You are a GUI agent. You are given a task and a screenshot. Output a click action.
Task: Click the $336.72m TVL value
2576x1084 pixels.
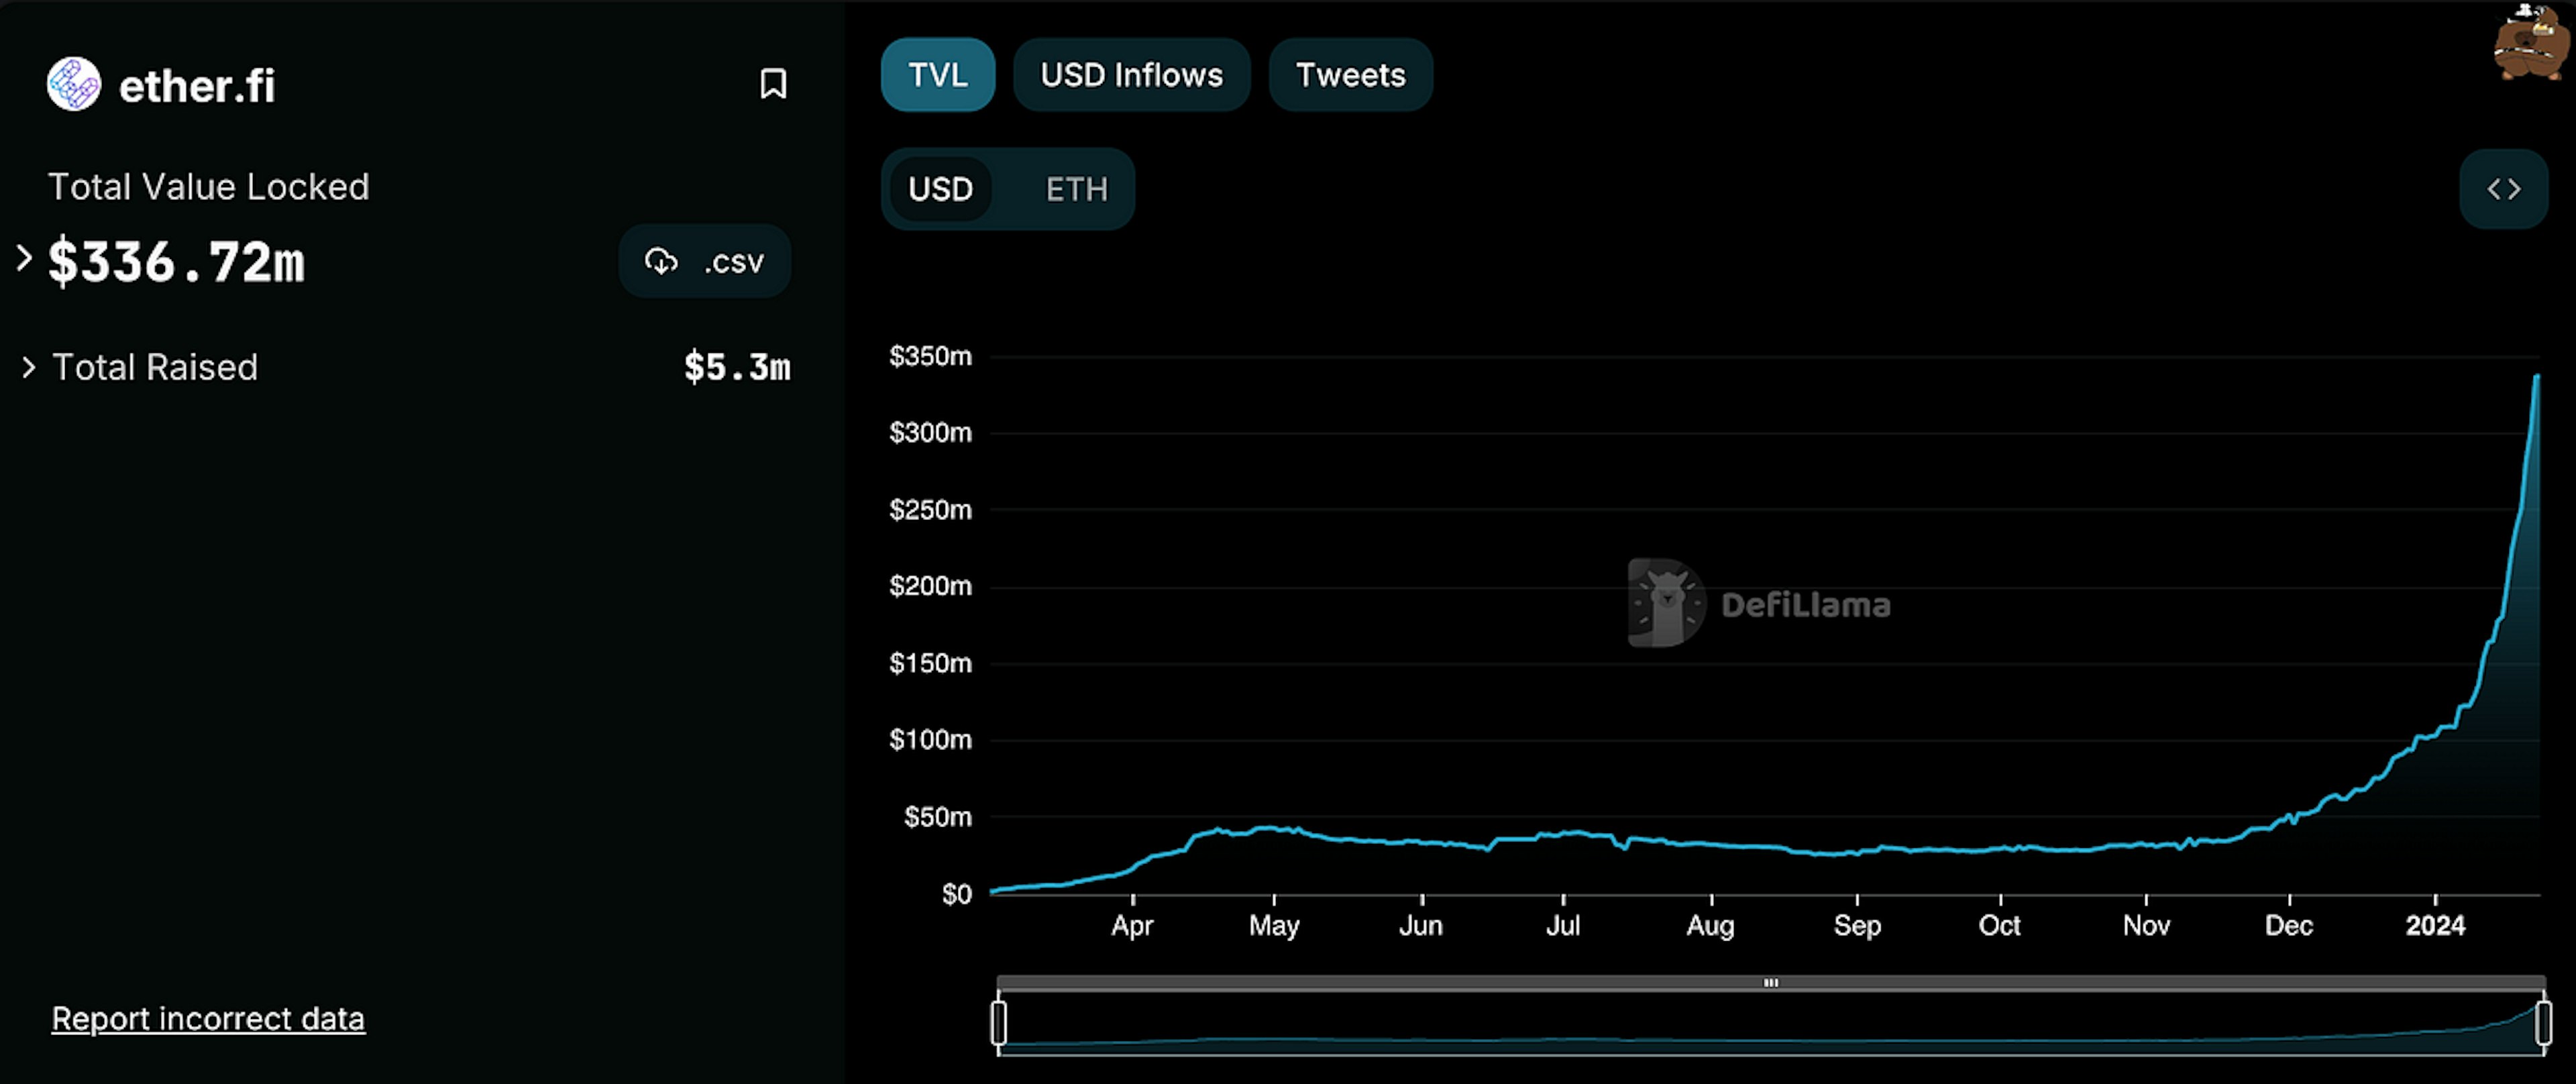176,262
